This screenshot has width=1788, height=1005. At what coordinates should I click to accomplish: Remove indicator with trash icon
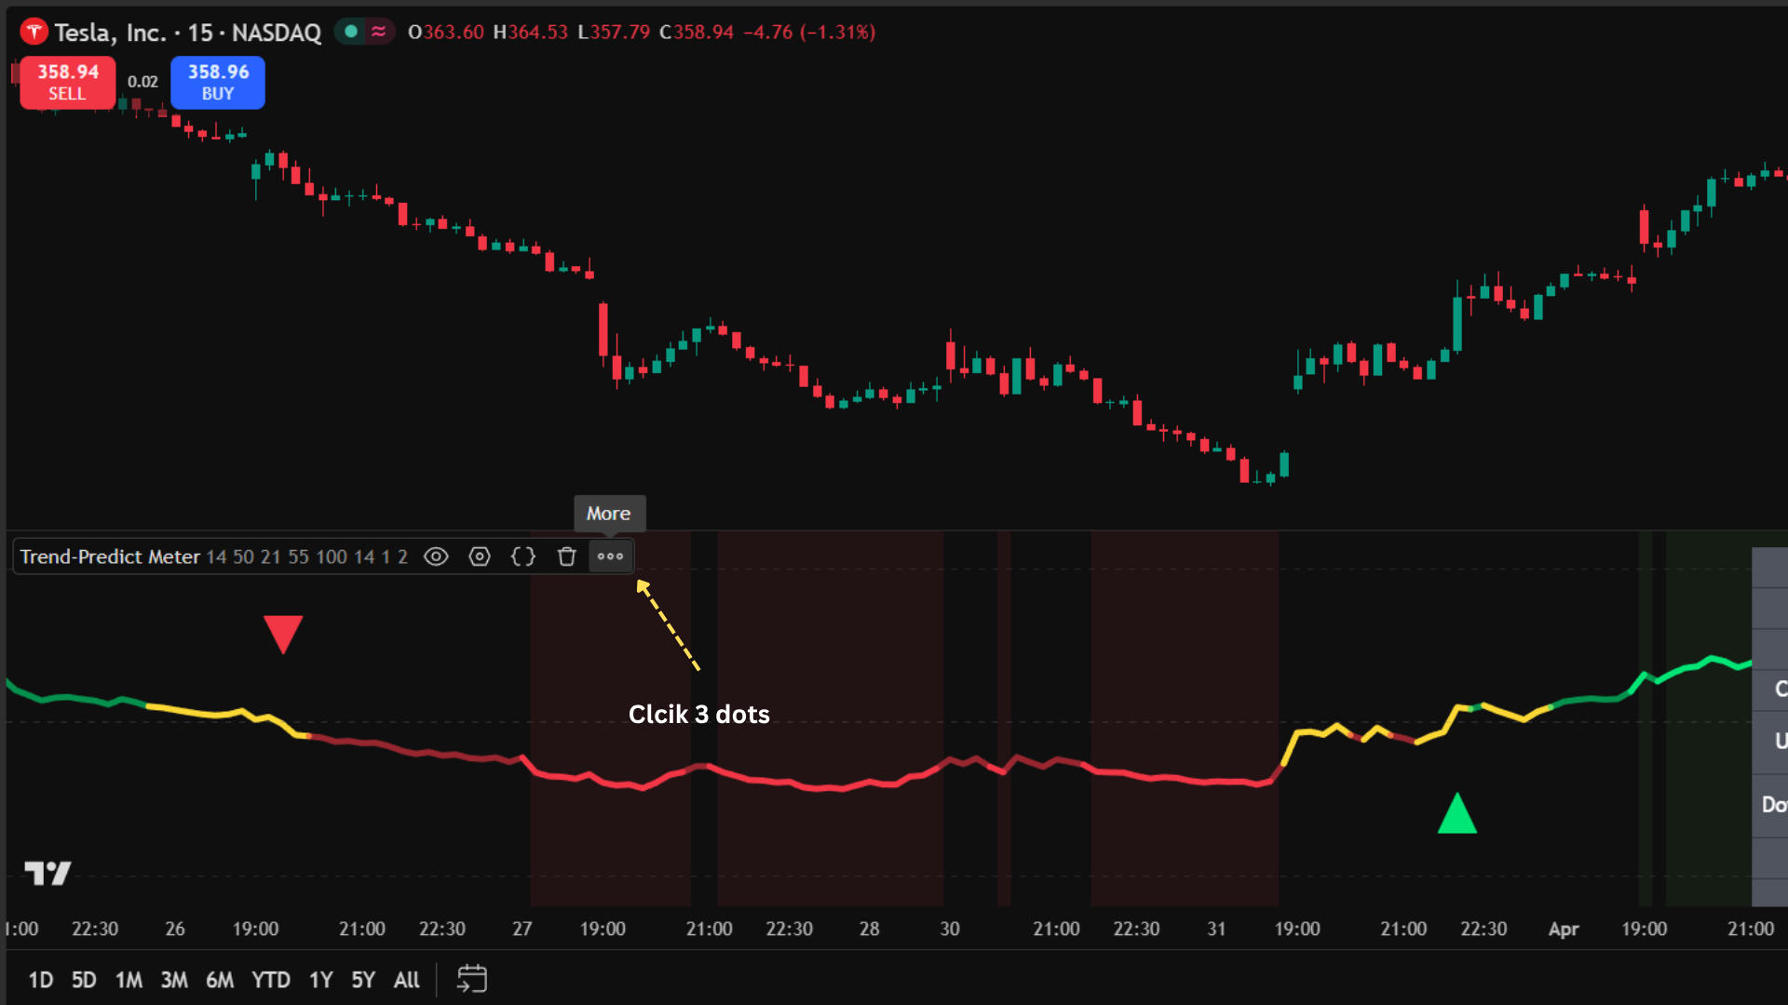click(566, 556)
